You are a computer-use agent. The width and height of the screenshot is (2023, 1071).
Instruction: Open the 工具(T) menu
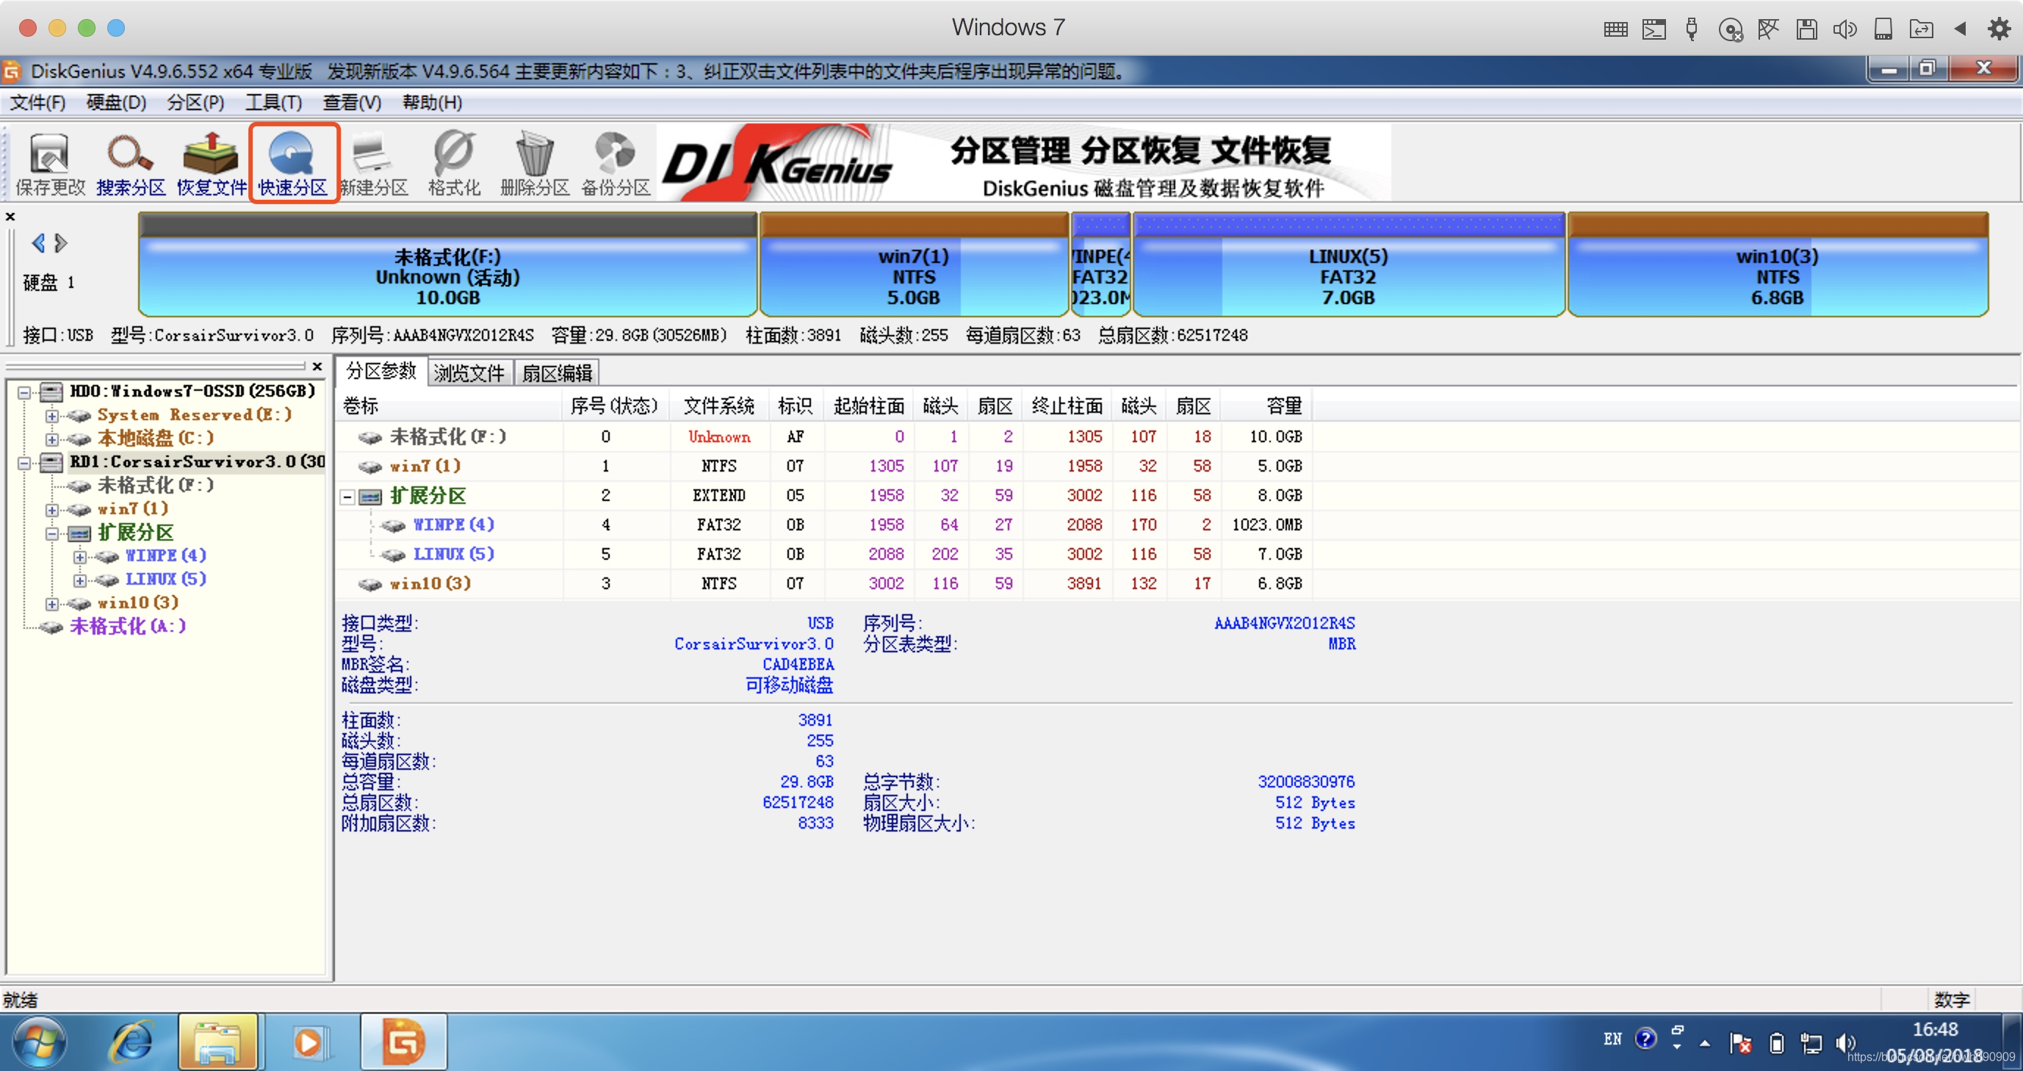[x=273, y=103]
